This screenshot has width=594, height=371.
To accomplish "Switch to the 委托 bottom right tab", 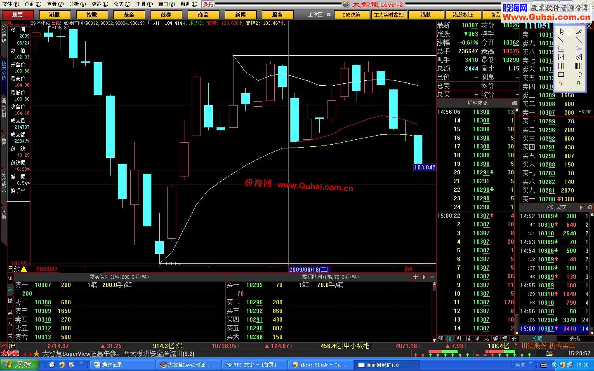I will pyautogui.click(x=575, y=338).
